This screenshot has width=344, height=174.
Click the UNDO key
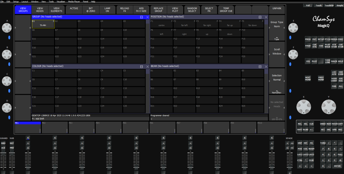click(323, 124)
